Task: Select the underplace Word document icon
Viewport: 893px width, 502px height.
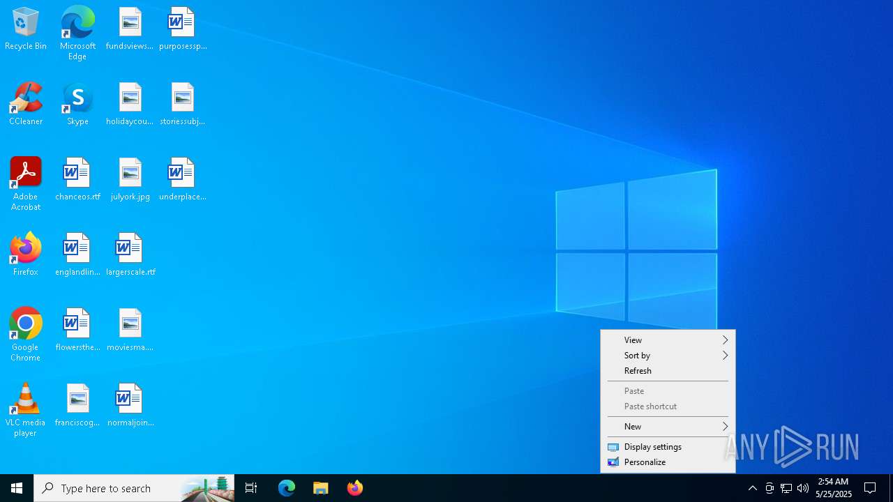Action: 183,180
